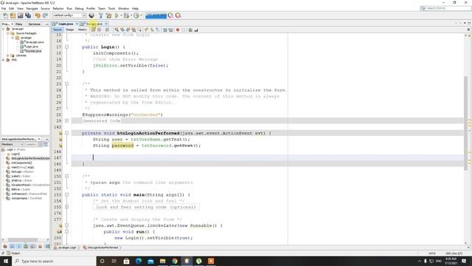Switch to the Services panel tab
The image size is (472, 266).
click(35, 24)
